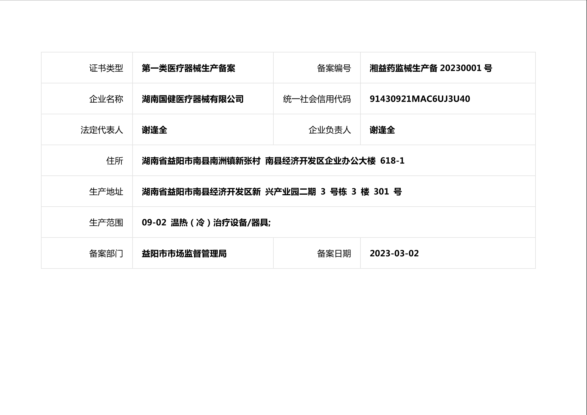Click the 备案编号 label
The width and height of the screenshot is (587, 415).
(x=334, y=68)
